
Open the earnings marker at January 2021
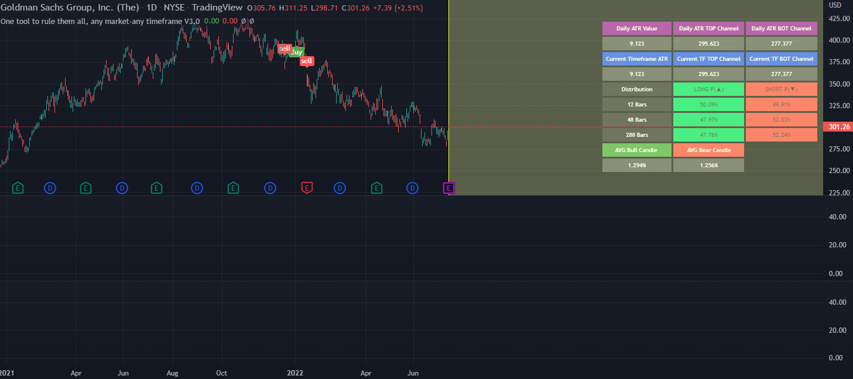[x=18, y=188]
